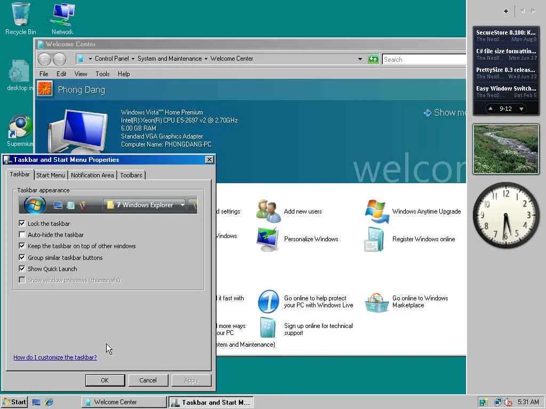This screenshot has height=409, width=546.
Task: Open Easy Window Switch feed headline
Action: [x=506, y=92]
